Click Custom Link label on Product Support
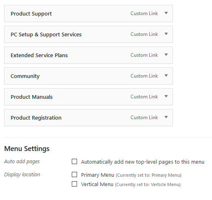 (144, 13)
